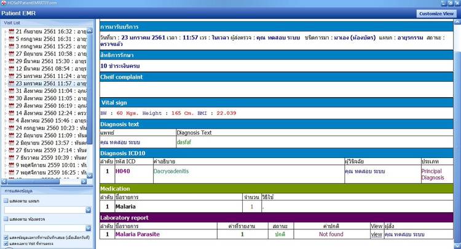Screen dimensions: 461x249
Task: Click calendar icon beside 9 พฤศจิกายน 2559
Action: (11, 165)
